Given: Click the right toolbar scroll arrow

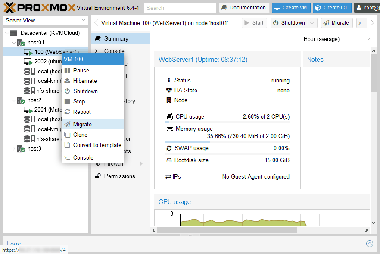Looking at the screenshot, I should coord(373,23).
